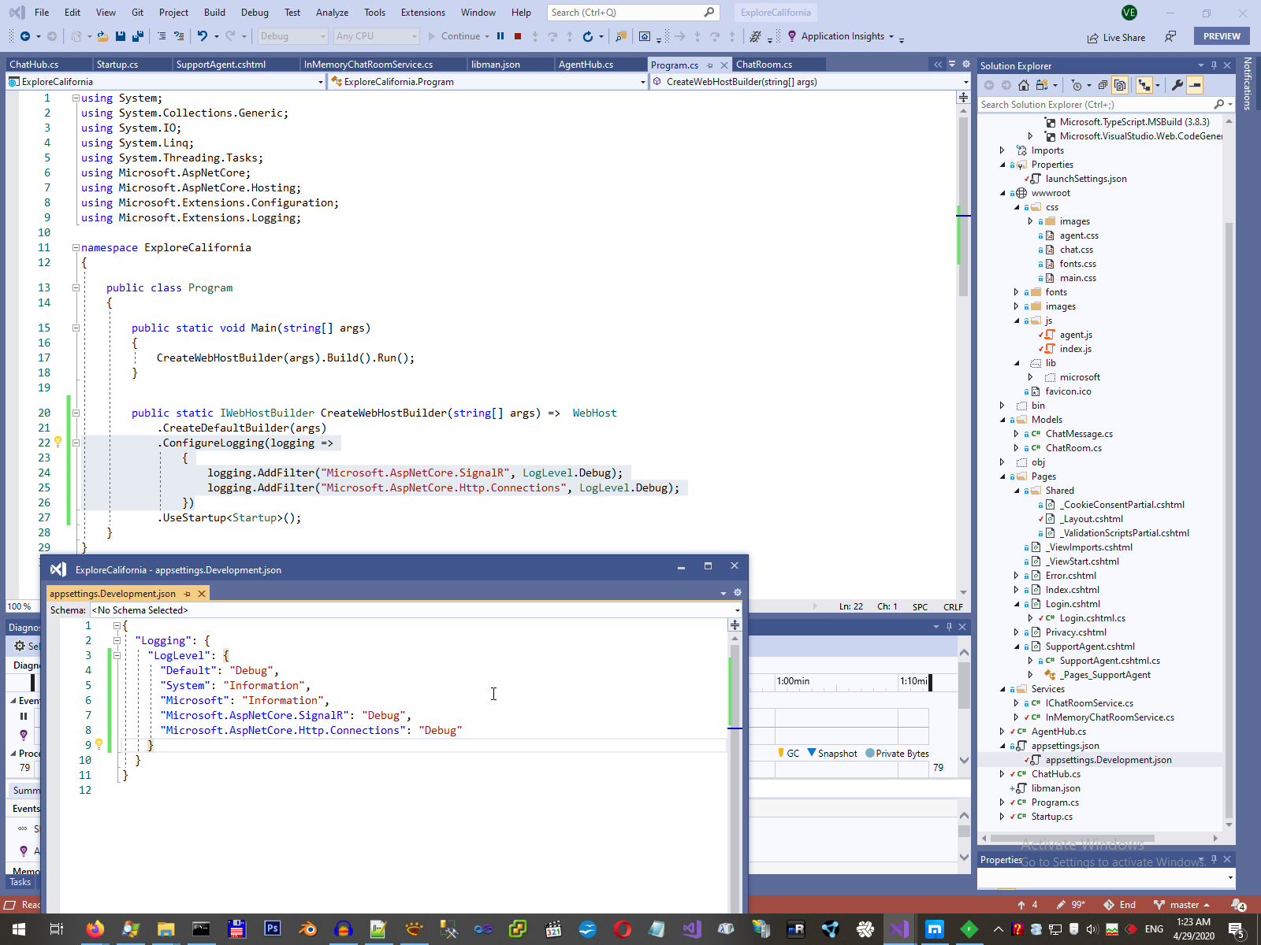Toggle the Preview Selected Items button
Screen dimensions: 1261x945
coord(1195,85)
